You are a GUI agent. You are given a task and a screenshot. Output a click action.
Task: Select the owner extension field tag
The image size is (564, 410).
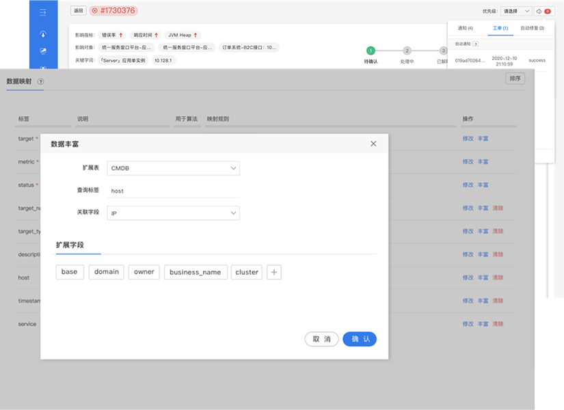pyautogui.click(x=144, y=272)
